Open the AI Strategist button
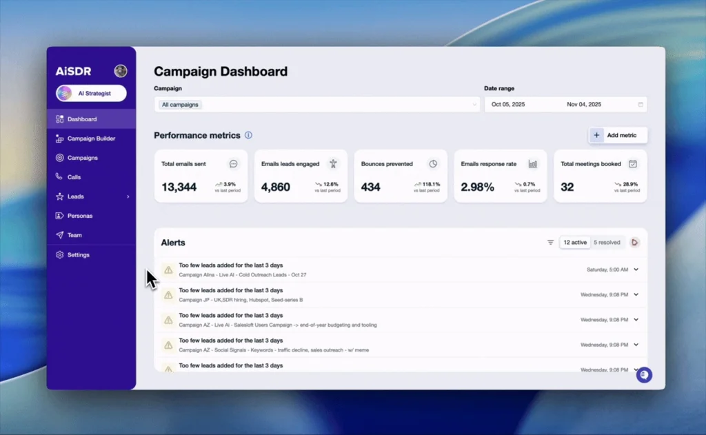This screenshot has height=435, width=706. tap(91, 93)
